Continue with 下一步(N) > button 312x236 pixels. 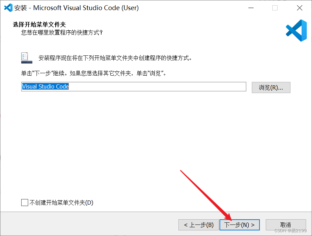pos(240,225)
